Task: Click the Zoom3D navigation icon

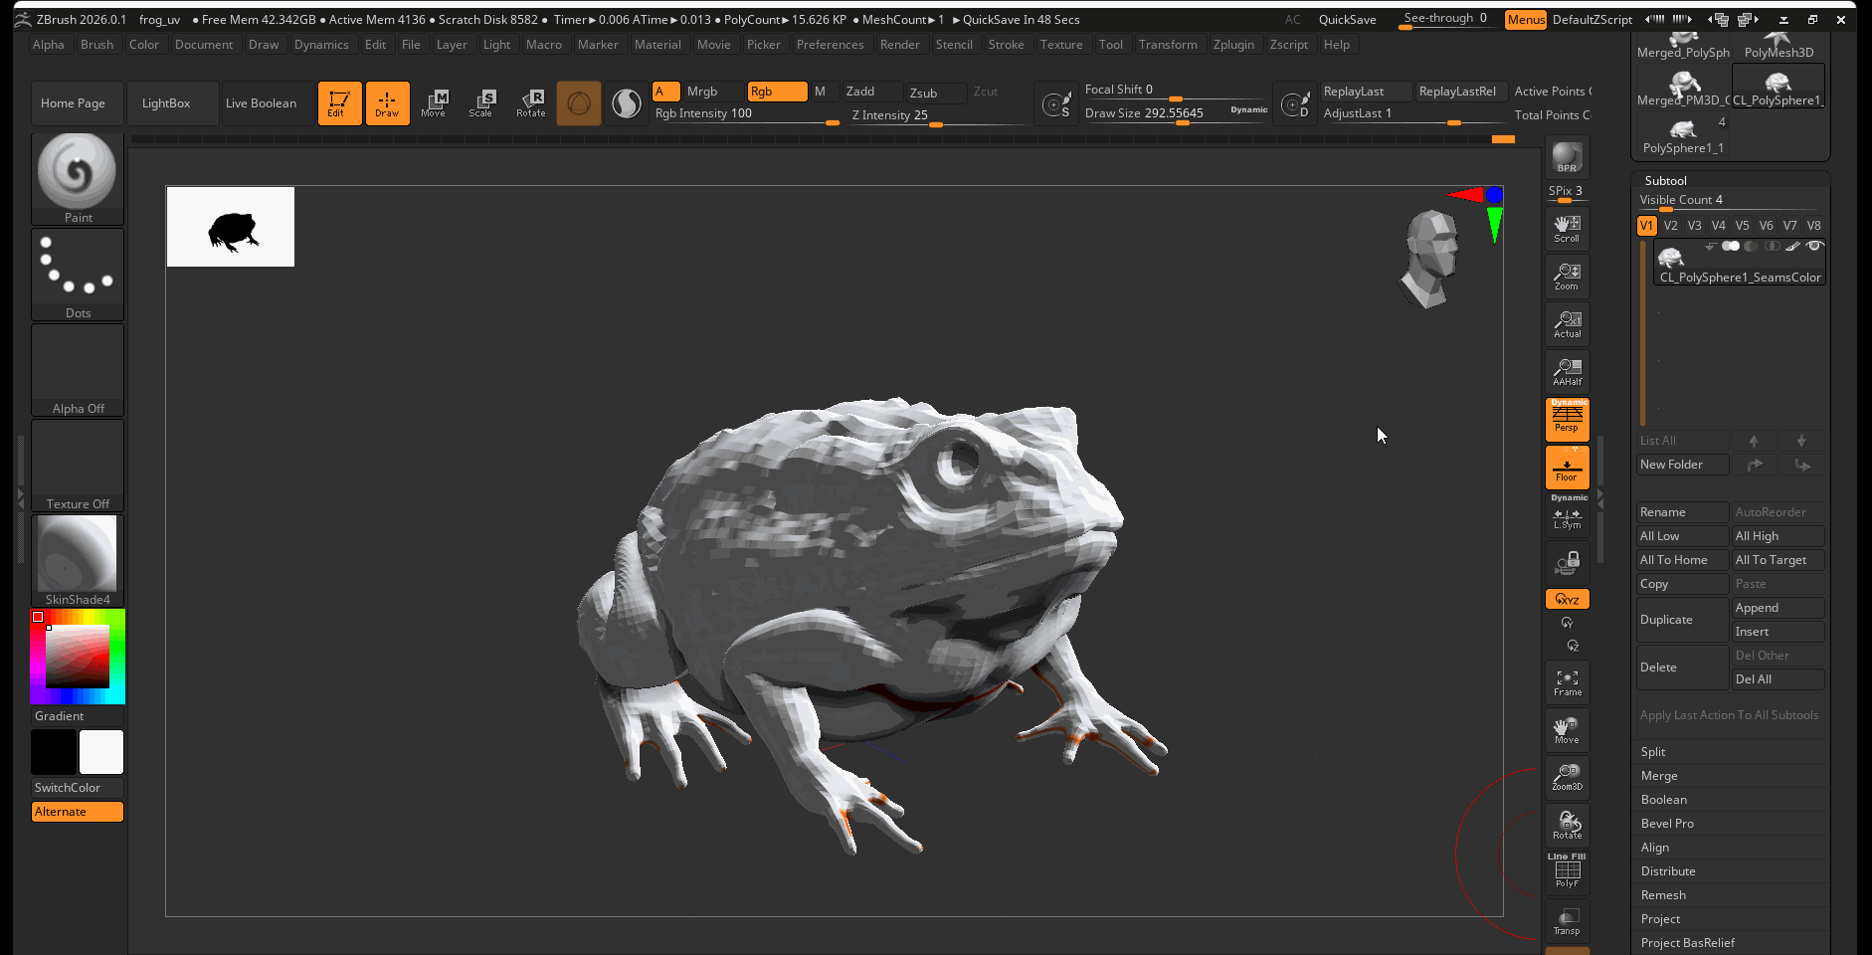Action: pyautogui.click(x=1567, y=777)
